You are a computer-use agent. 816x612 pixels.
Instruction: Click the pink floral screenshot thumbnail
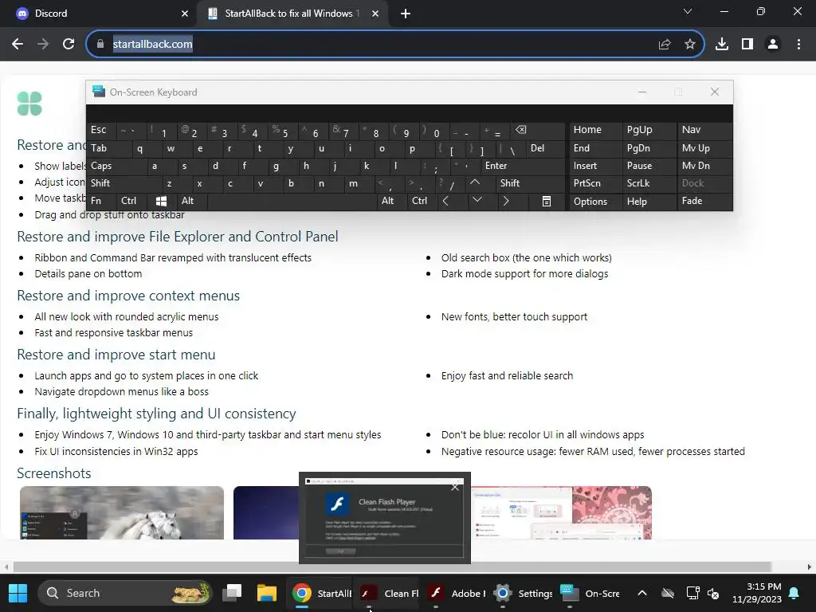tap(561, 512)
